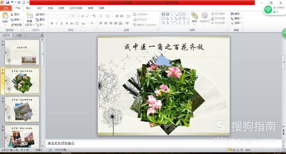
Task: Expand the font color dropdown arrow
Action: coord(95,23)
